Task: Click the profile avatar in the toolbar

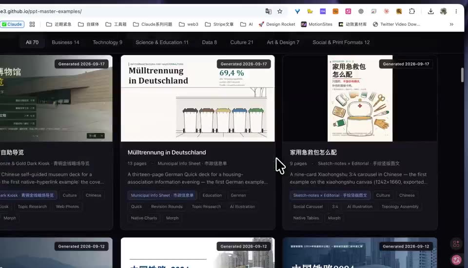Action: (x=444, y=11)
